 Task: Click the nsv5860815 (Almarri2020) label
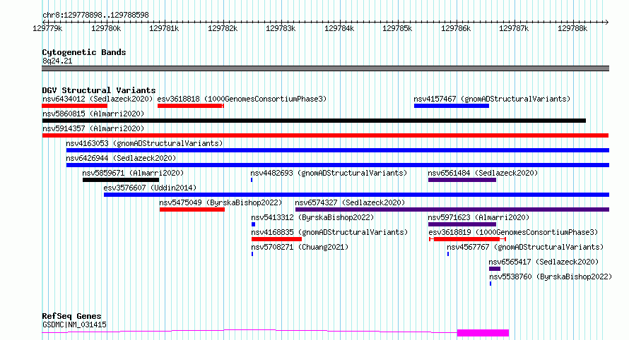pyautogui.click(x=93, y=114)
